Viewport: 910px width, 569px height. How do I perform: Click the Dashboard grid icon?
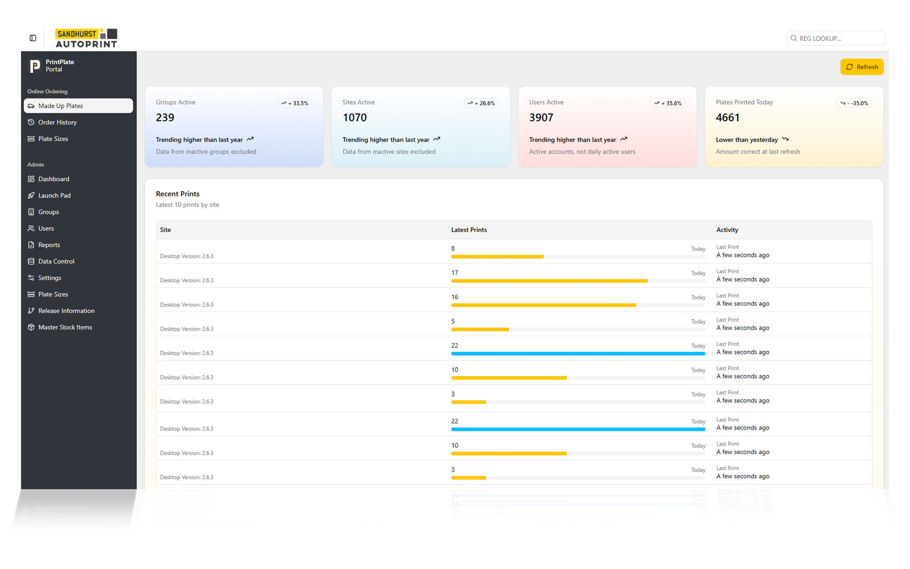coord(31,179)
